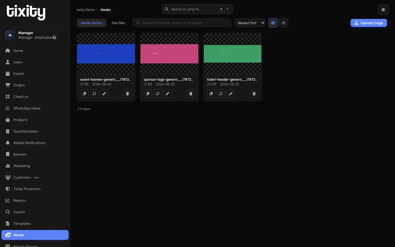Open the Home icon in sidebar
The width and height of the screenshot is (395, 247).
pyautogui.click(x=8, y=50)
